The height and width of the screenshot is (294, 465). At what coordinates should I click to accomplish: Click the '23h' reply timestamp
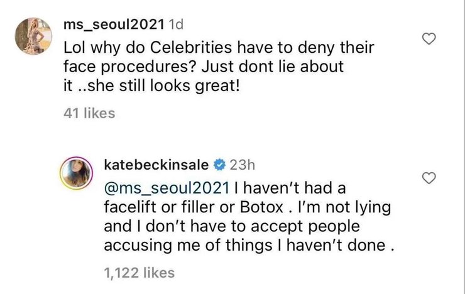click(x=241, y=165)
